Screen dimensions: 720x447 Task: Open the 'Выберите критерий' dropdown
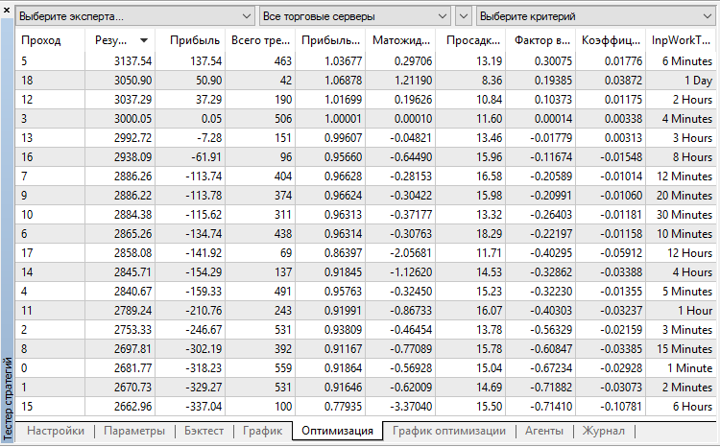click(x=593, y=17)
